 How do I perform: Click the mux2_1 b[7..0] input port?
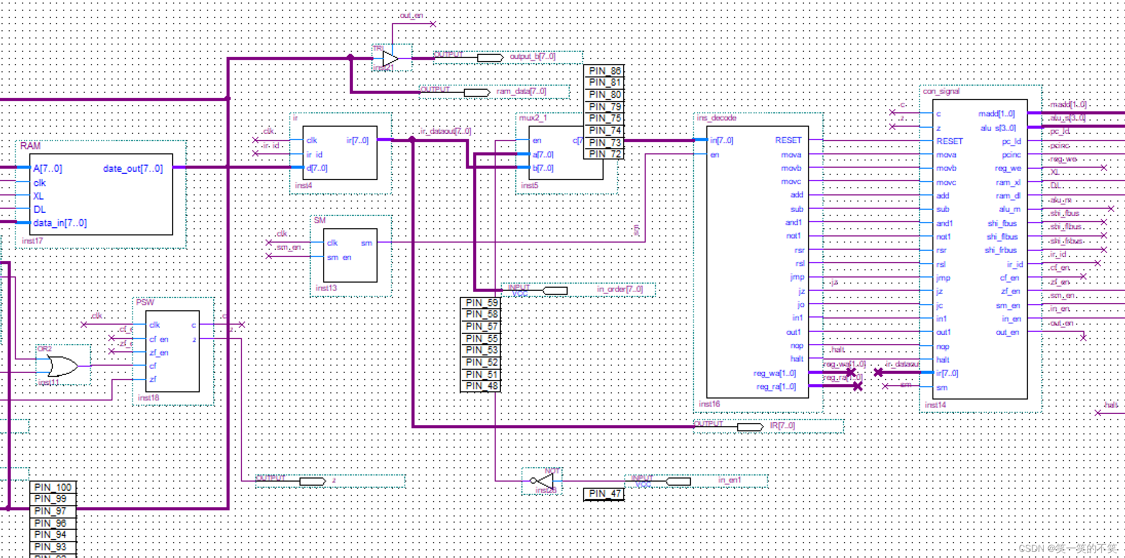tap(543, 168)
